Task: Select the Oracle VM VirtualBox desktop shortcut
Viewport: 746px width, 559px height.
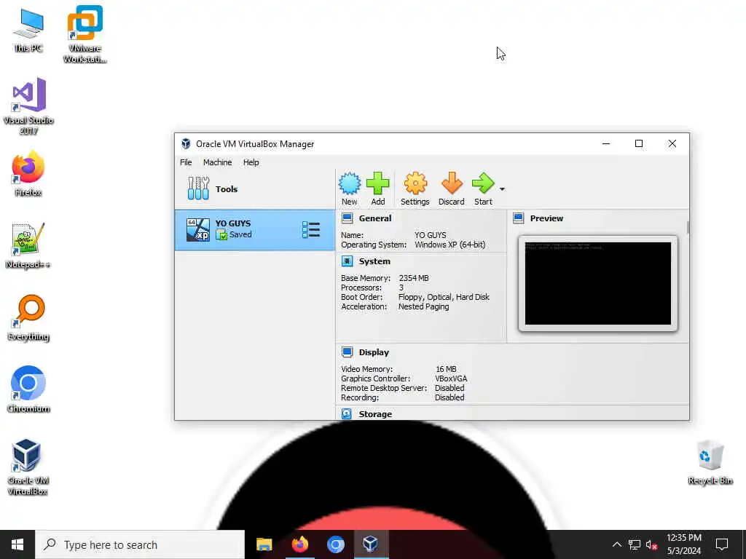Action: coord(28,467)
